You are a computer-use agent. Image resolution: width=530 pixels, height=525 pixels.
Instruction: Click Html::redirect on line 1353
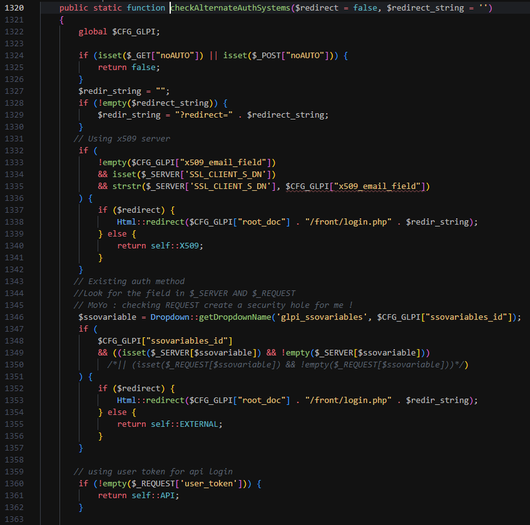(150, 400)
